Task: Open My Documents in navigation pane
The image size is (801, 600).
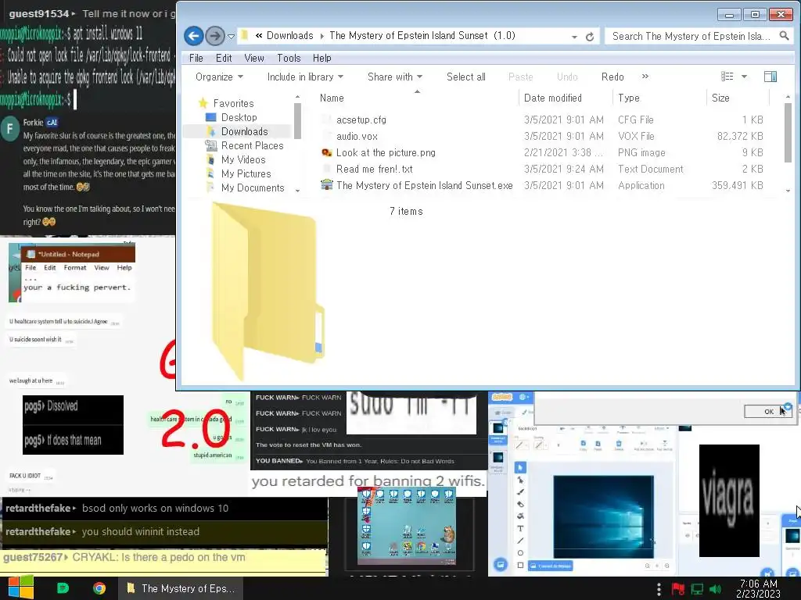Action: coord(253,188)
